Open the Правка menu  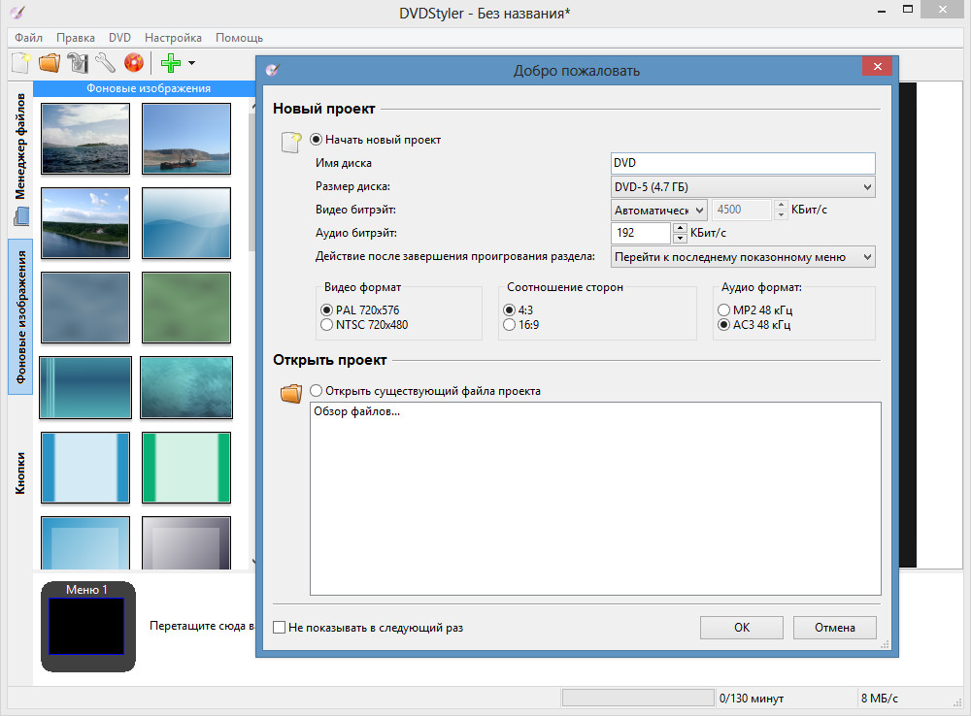(x=76, y=38)
